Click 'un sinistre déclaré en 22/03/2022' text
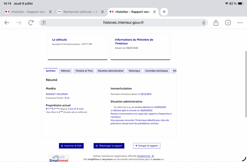The image size is (247, 162). click(149, 107)
